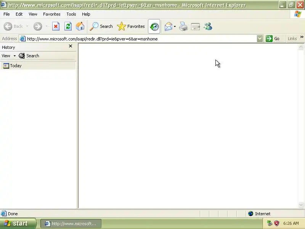Click the page scrollbar up arrow
The width and height of the screenshot is (305, 229).
pos(301,47)
